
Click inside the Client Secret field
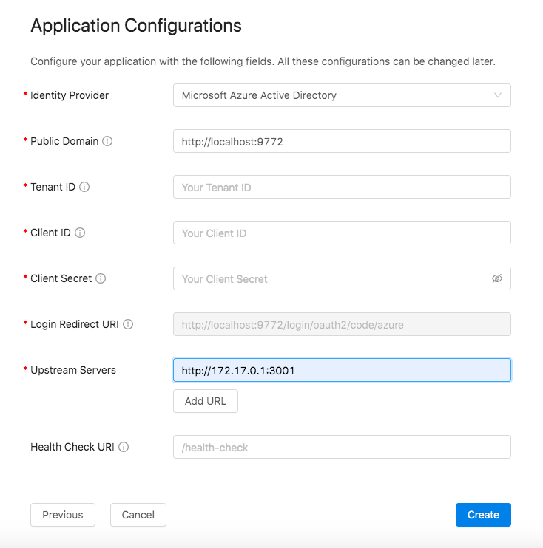pos(333,278)
